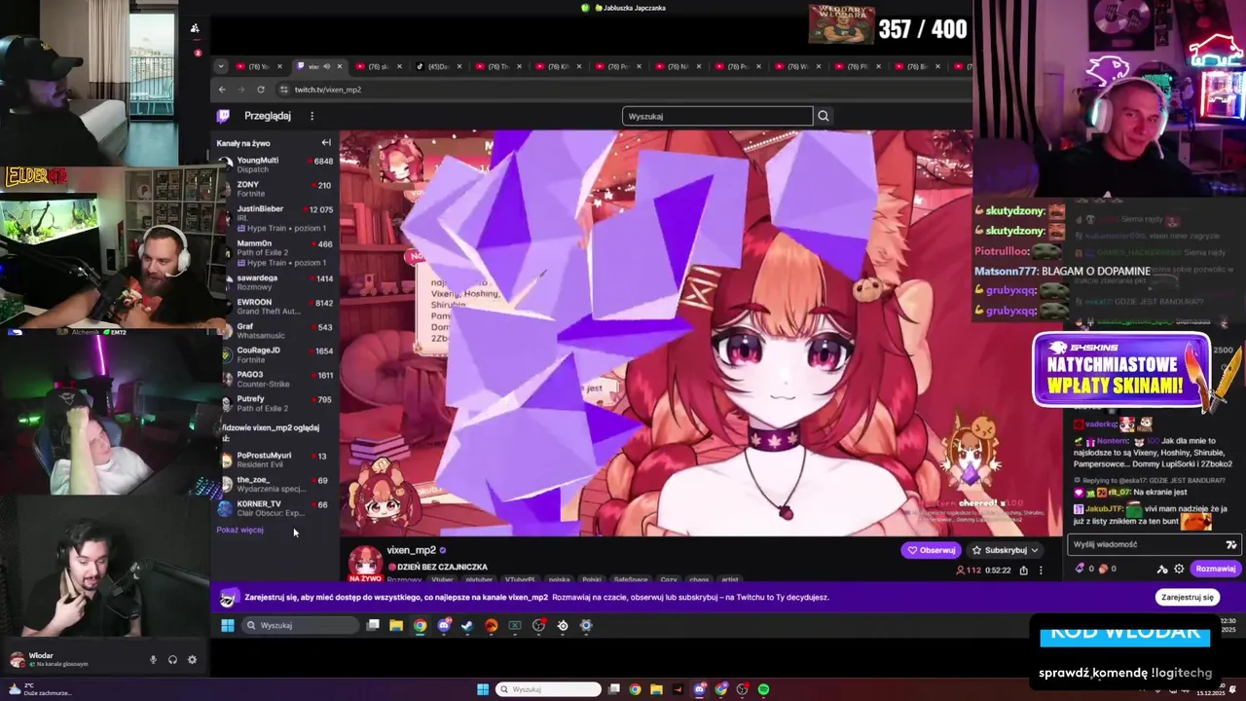Reload the vixen_mp2 page
Viewport: 1246px width, 701px height.
point(261,90)
